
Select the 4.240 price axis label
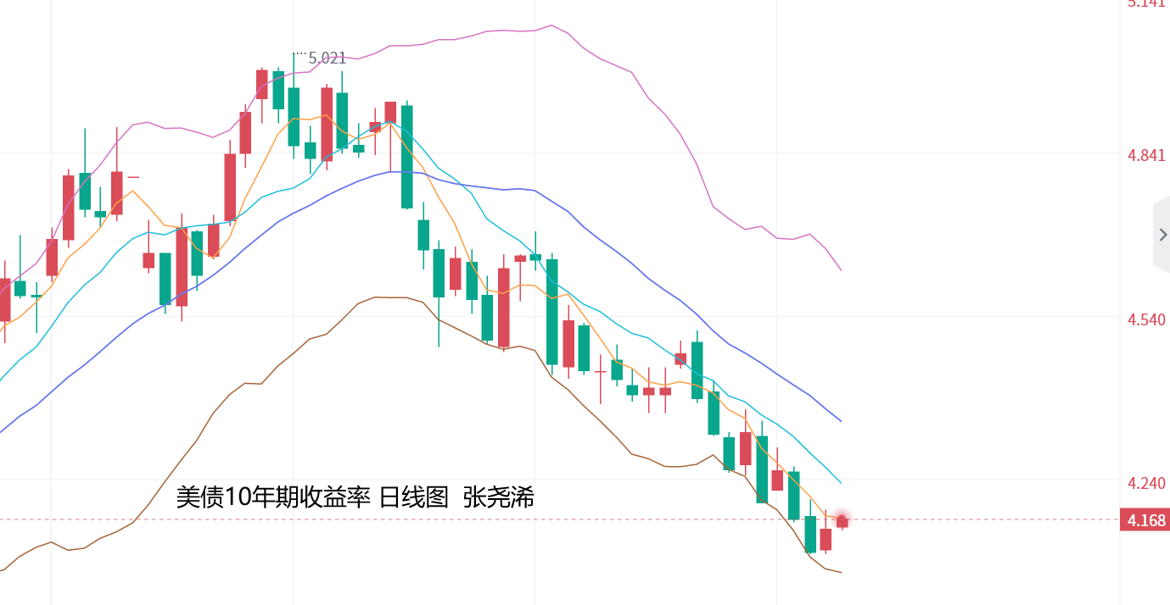[1146, 483]
